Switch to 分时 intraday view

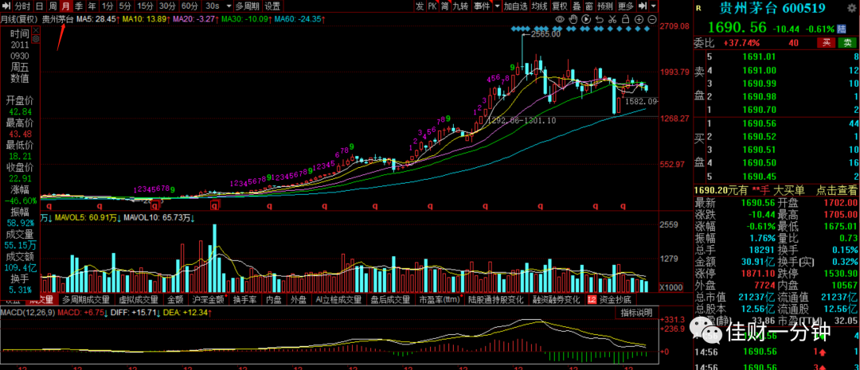22,6
